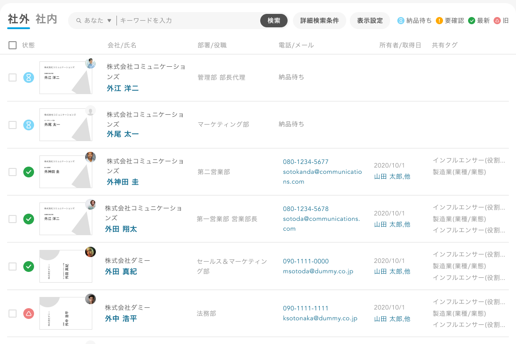Screen dimensions: 516x344
Task: Open business card thumbnail of 外中 浩平
Action: click(x=66, y=314)
